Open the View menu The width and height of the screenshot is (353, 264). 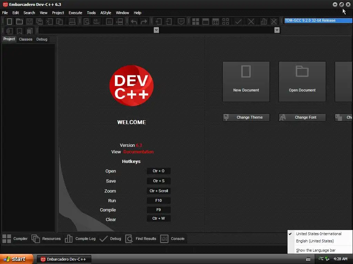click(x=43, y=13)
